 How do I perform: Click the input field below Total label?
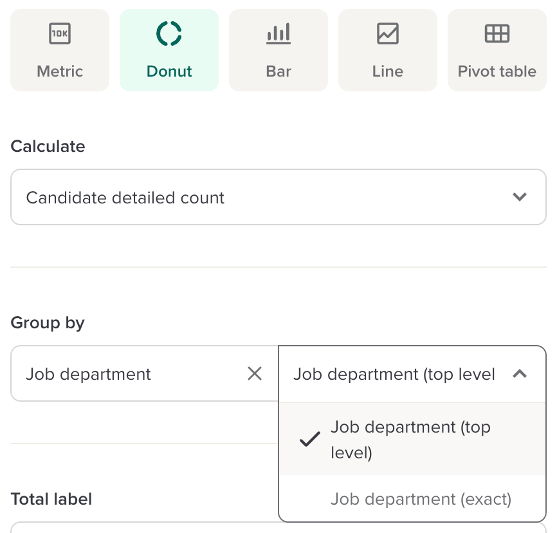point(142,527)
